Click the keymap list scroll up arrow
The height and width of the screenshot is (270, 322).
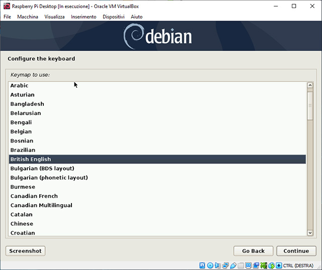pyautogui.click(x=310, y=86)
